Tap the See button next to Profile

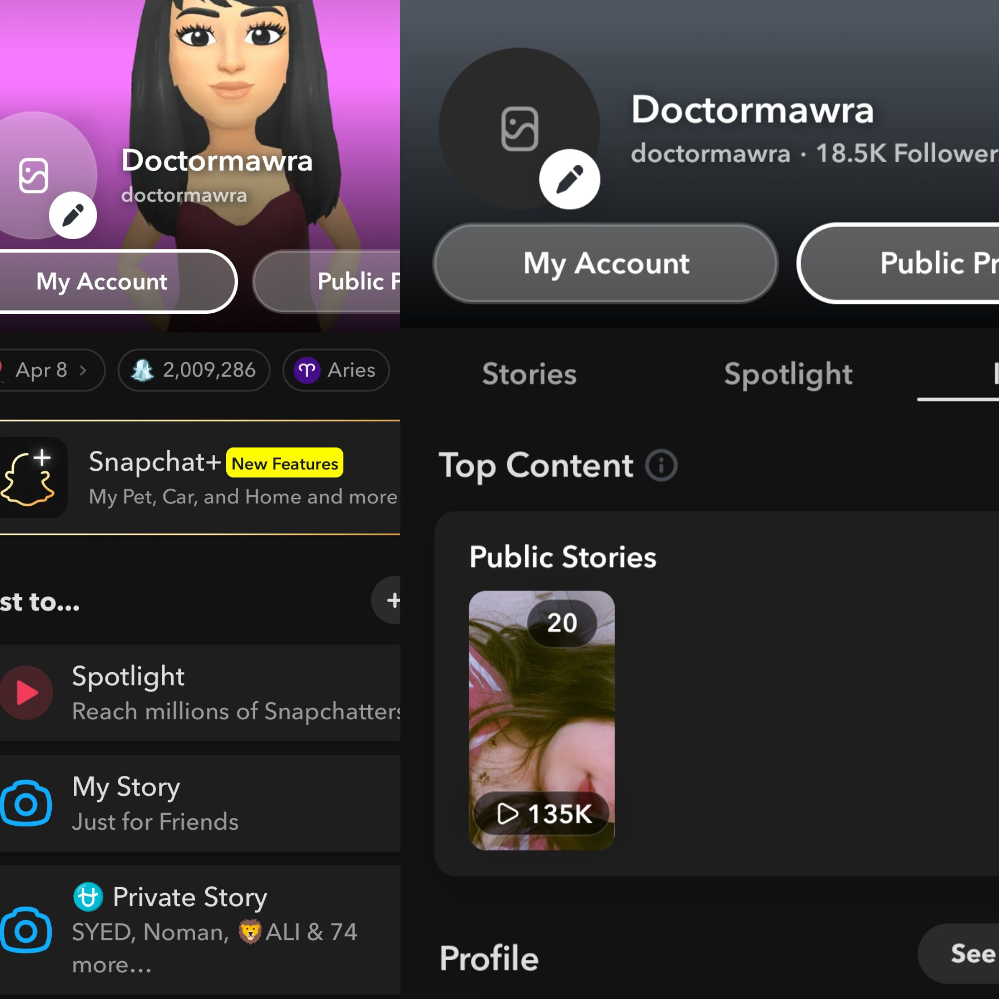[959, 953]
